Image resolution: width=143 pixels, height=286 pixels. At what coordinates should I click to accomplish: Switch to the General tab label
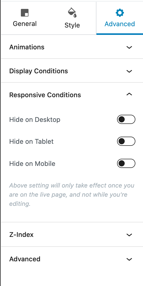pyautogui.click(x=25, y=24)
